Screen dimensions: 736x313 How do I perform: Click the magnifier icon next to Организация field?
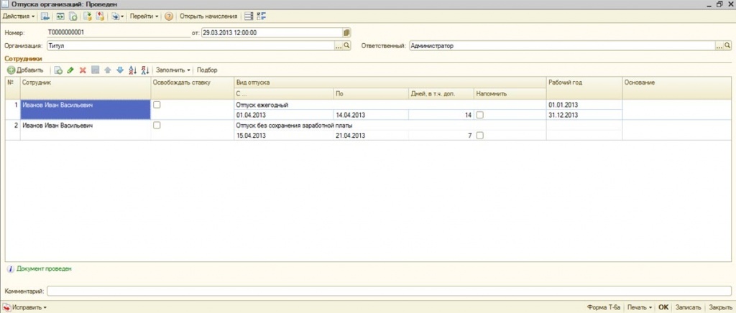(x=346, y=45)
